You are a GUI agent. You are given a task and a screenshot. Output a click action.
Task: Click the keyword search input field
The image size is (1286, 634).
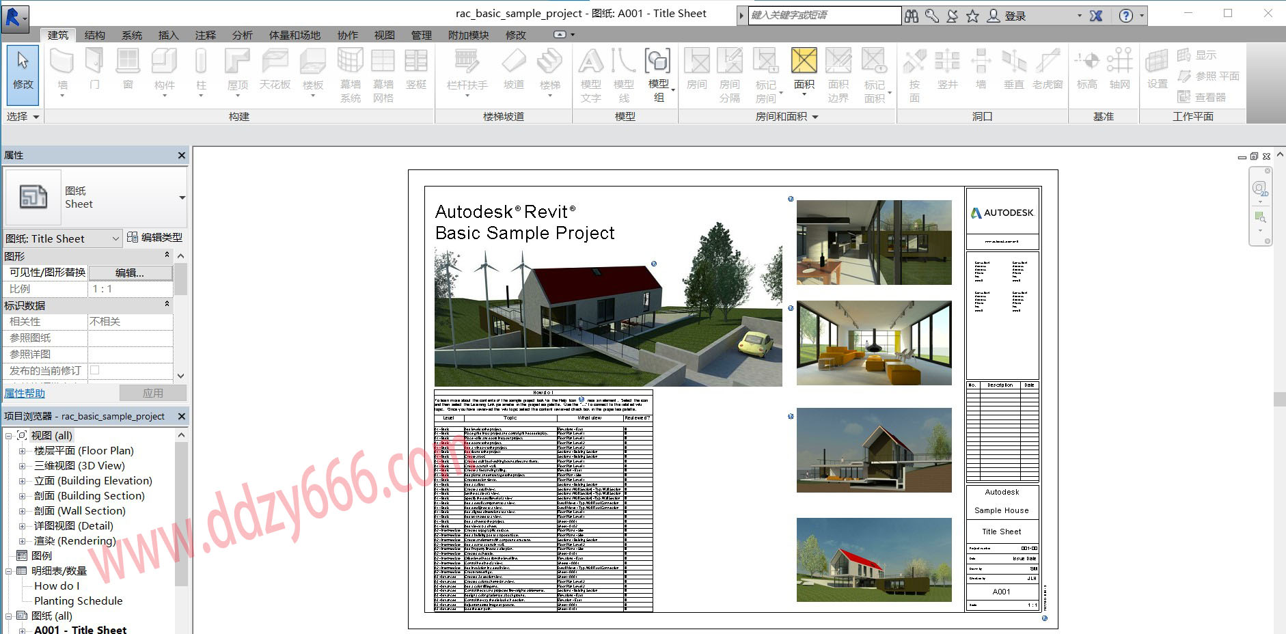pos(825,15)
